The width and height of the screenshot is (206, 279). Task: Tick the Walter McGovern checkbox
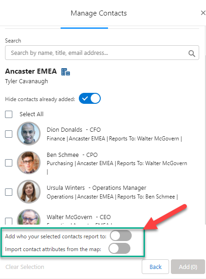click(9, 221)
